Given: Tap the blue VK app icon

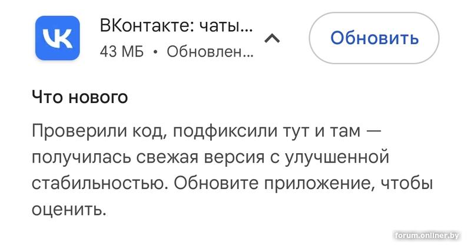Looking at the screenshot, I should [57, 38].
